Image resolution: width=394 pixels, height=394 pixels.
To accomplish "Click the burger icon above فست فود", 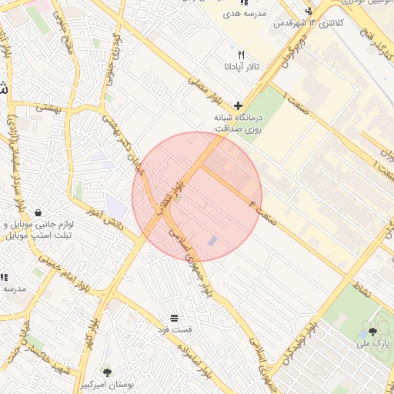I will pyautogui.click(x=175, y=318).
